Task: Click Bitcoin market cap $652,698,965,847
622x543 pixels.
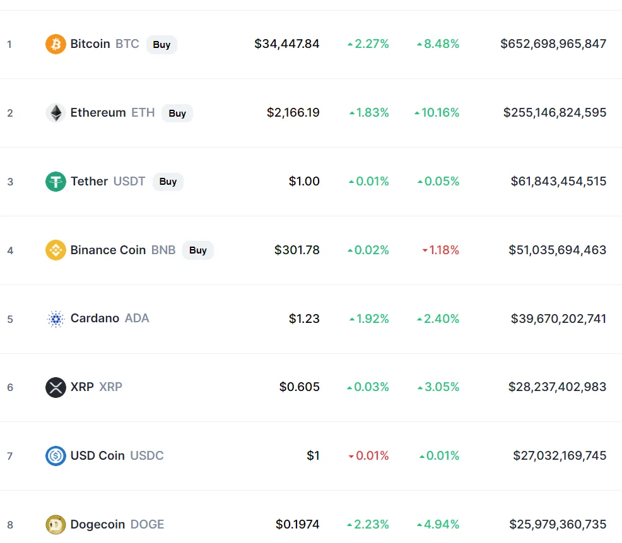Action: click(x=553, y=44)
